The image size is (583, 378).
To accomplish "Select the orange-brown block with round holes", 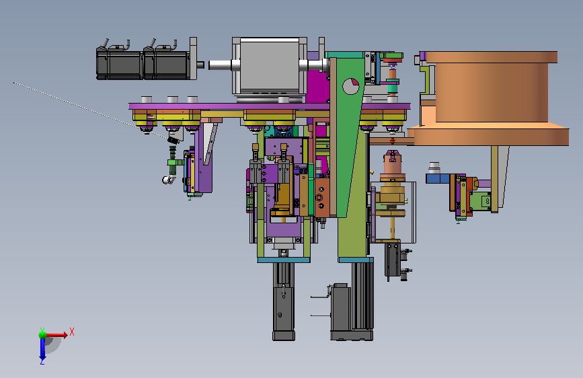I will [321, 197].
